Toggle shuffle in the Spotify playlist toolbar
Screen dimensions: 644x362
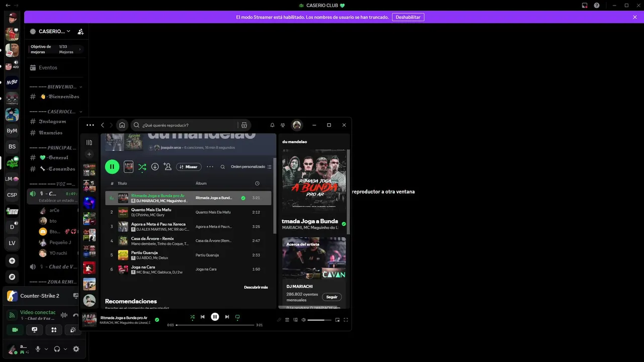coord(142,167)
